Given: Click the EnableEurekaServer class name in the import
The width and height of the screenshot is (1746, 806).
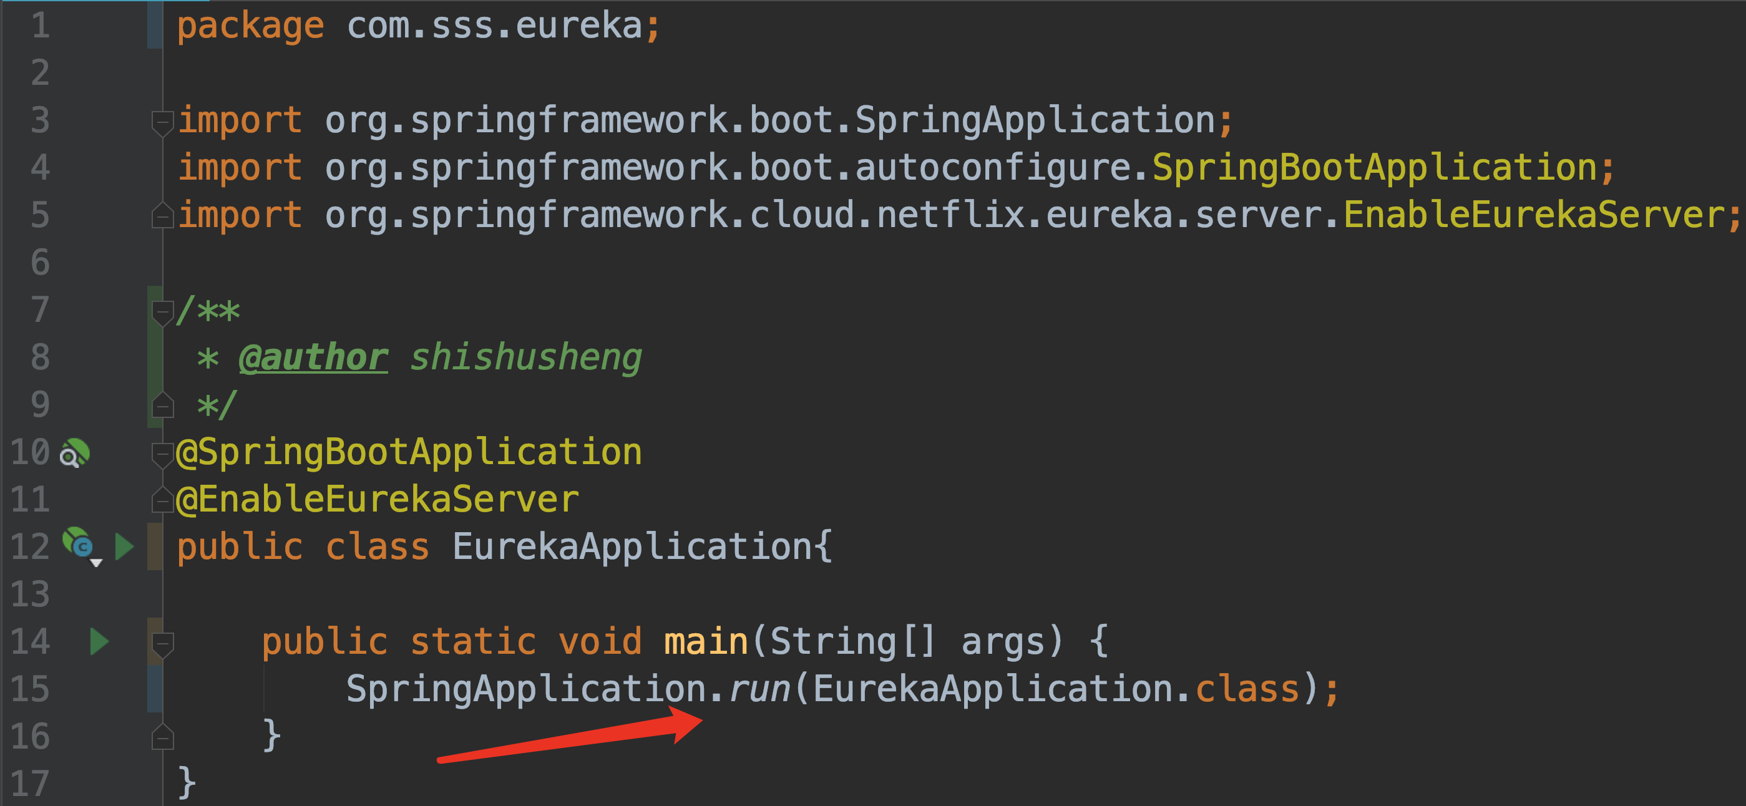Looking at the screenshot, I should 1533,216.
